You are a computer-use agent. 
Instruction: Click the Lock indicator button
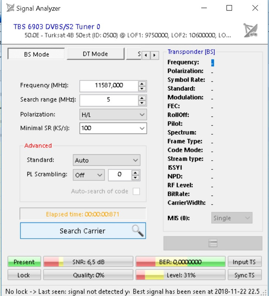(24, 275)
